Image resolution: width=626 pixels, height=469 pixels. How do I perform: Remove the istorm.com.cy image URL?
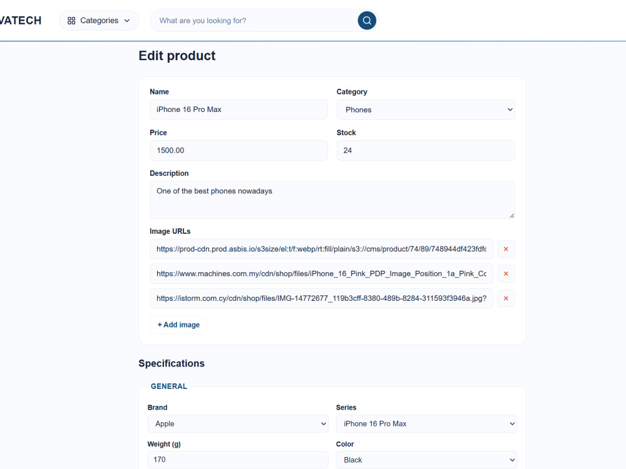pyautogui.click(x=506, y=298)
